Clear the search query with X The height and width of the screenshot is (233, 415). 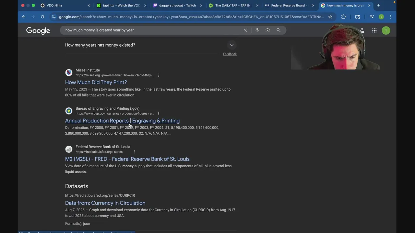click(245, 30)
